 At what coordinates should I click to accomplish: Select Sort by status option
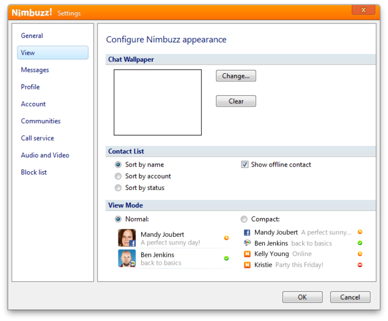coord(118,188)
